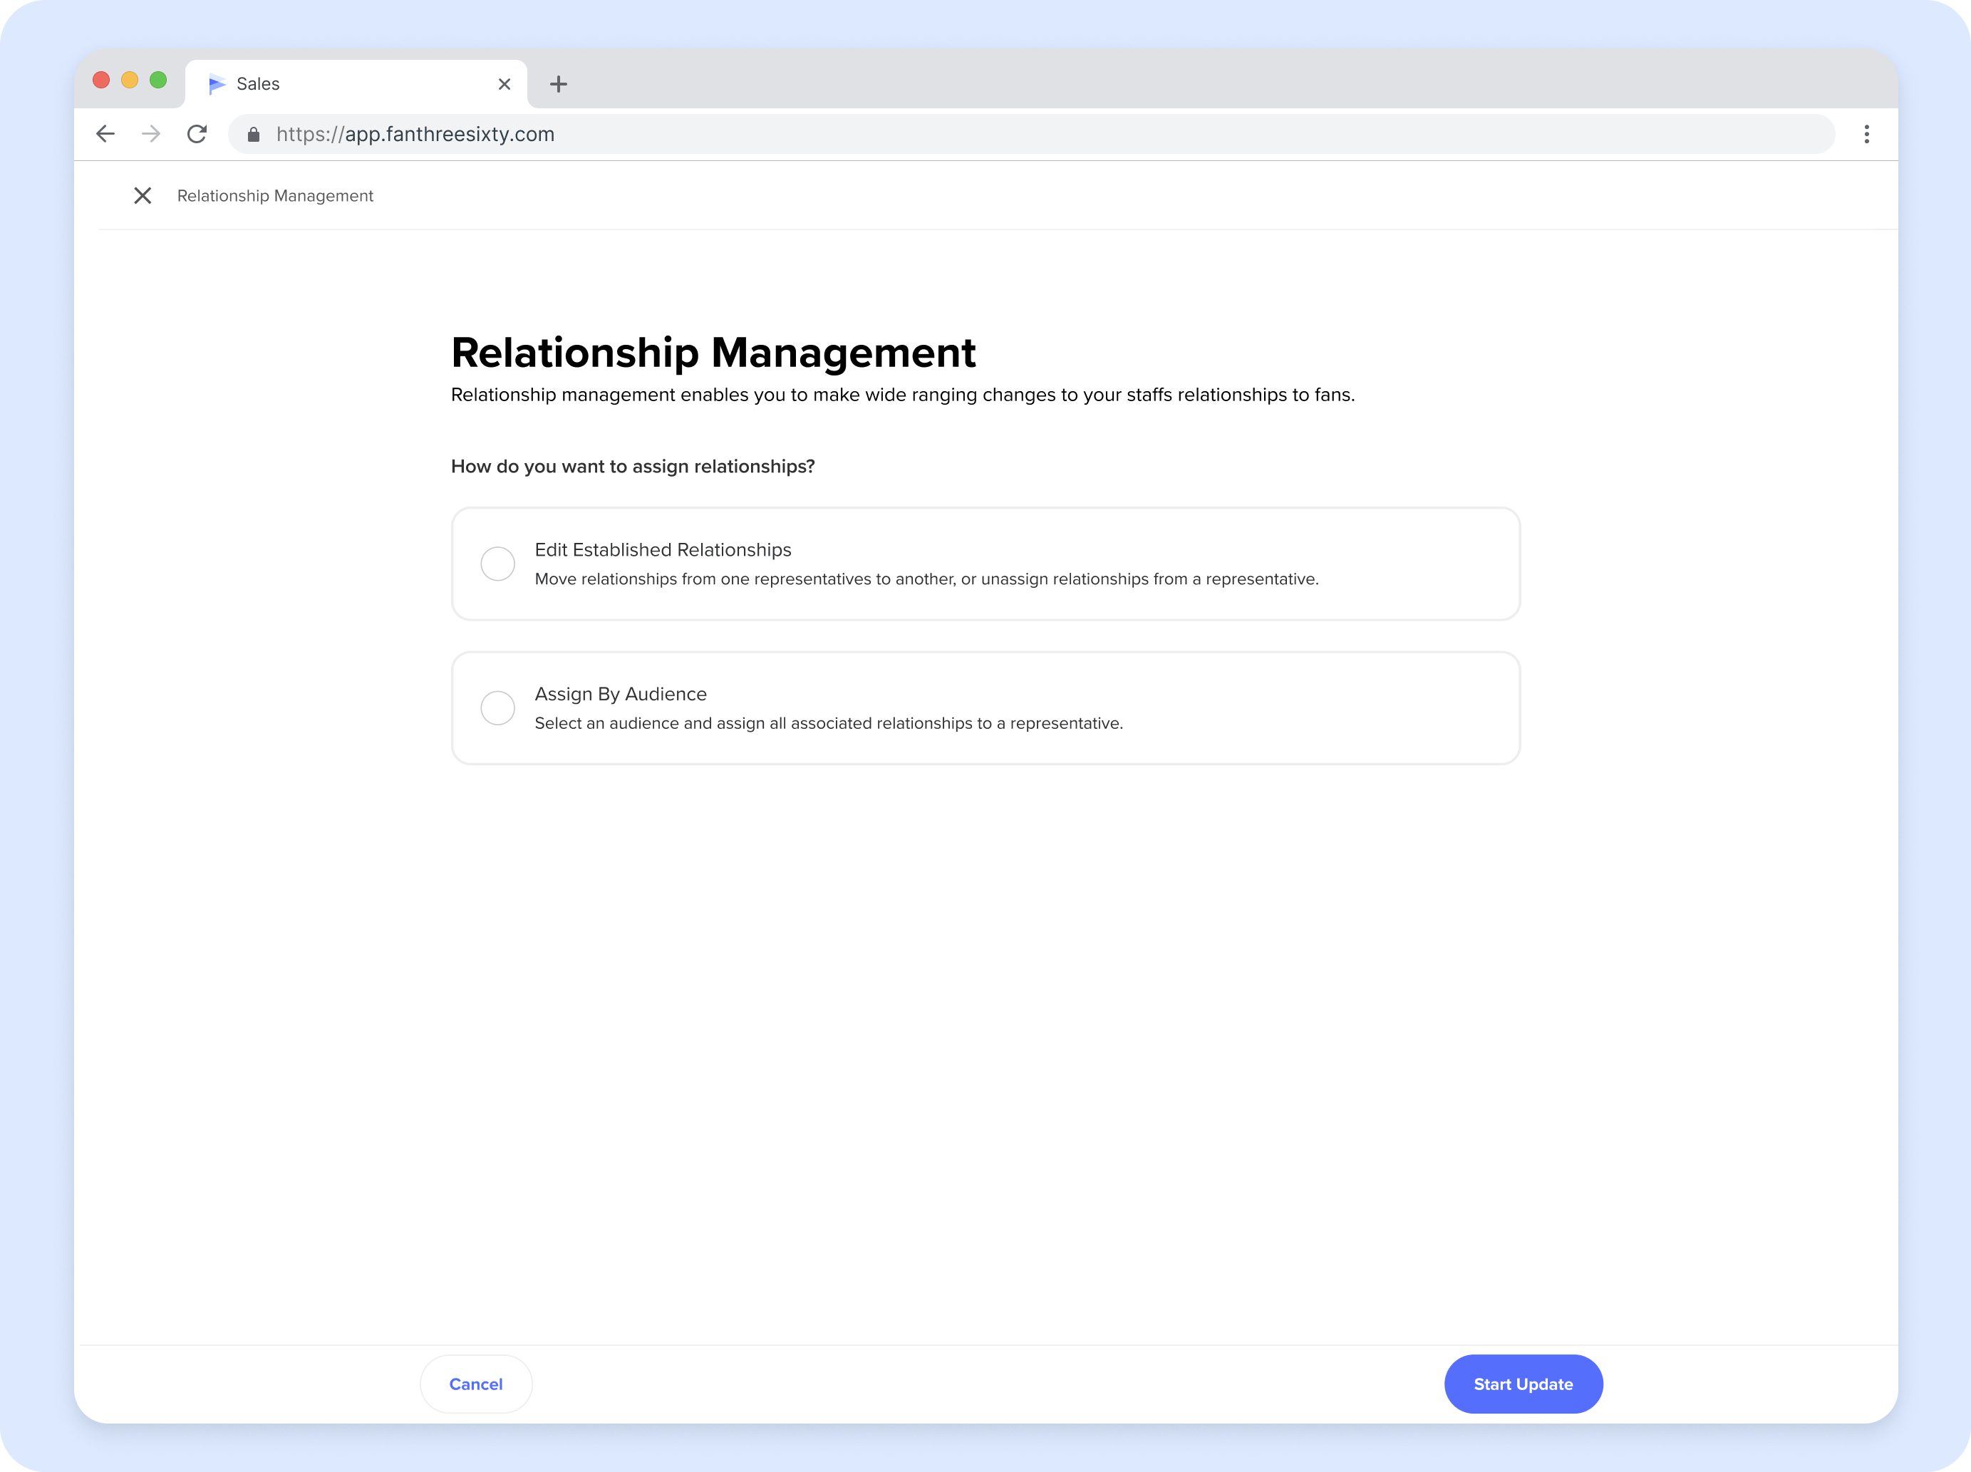
Task: Click the app.fanthreesixty.com address bar
Action: 1031,134
